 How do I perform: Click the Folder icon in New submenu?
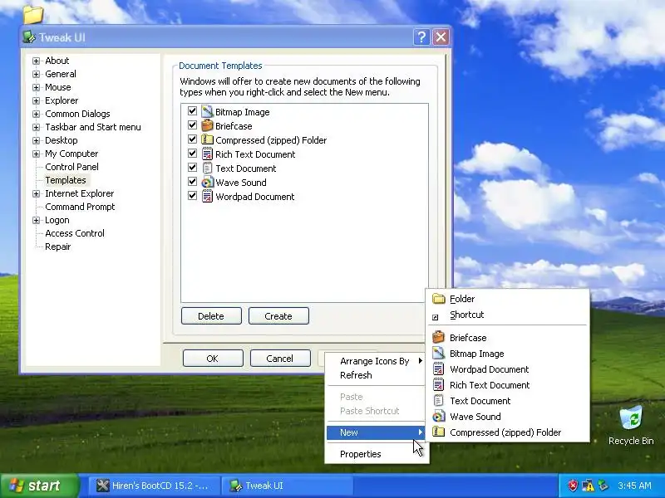click(x=439, y=299)
